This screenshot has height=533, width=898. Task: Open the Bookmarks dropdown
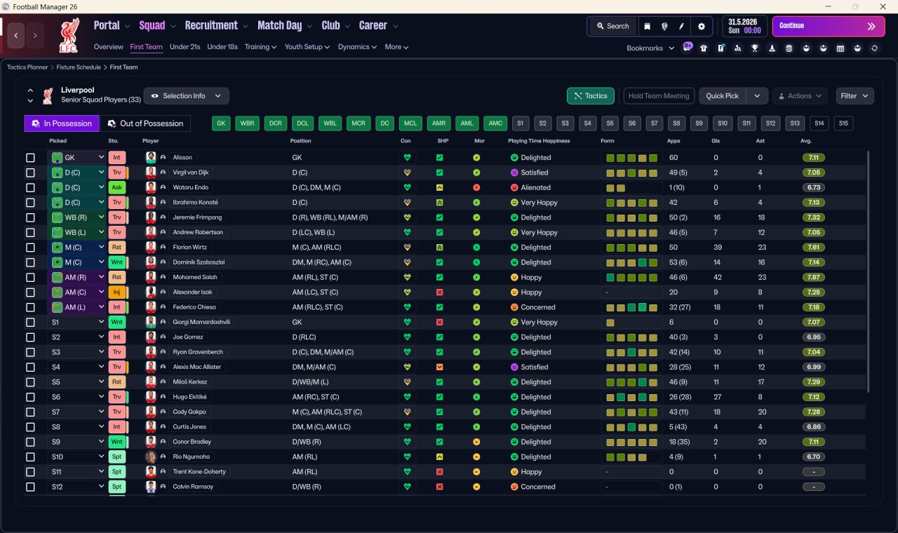[650, 48]
